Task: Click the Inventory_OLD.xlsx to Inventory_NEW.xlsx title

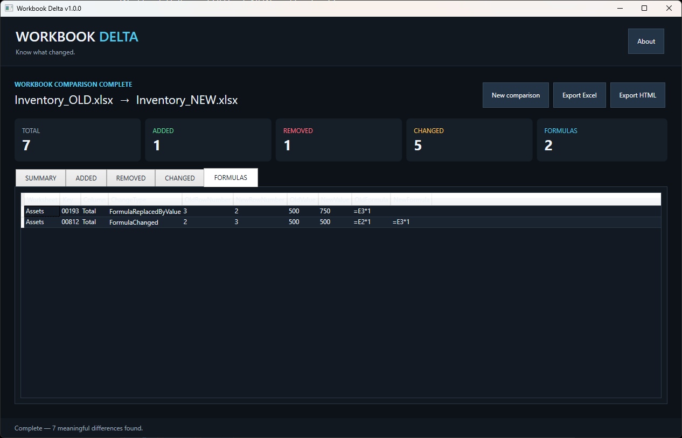Action: point(126,100)
